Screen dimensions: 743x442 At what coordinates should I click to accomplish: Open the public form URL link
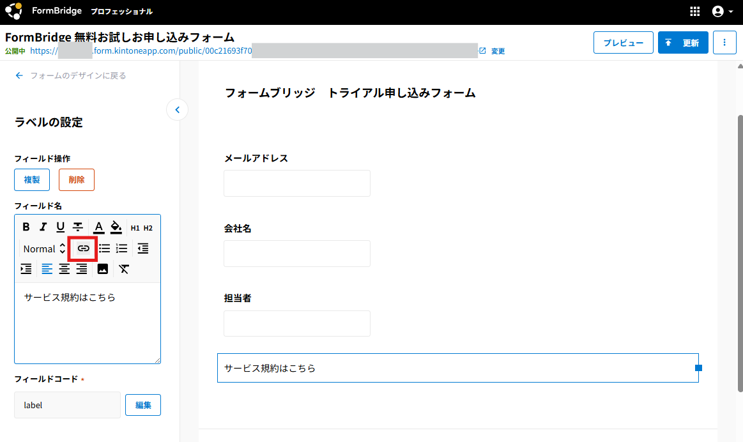[254, 50]
